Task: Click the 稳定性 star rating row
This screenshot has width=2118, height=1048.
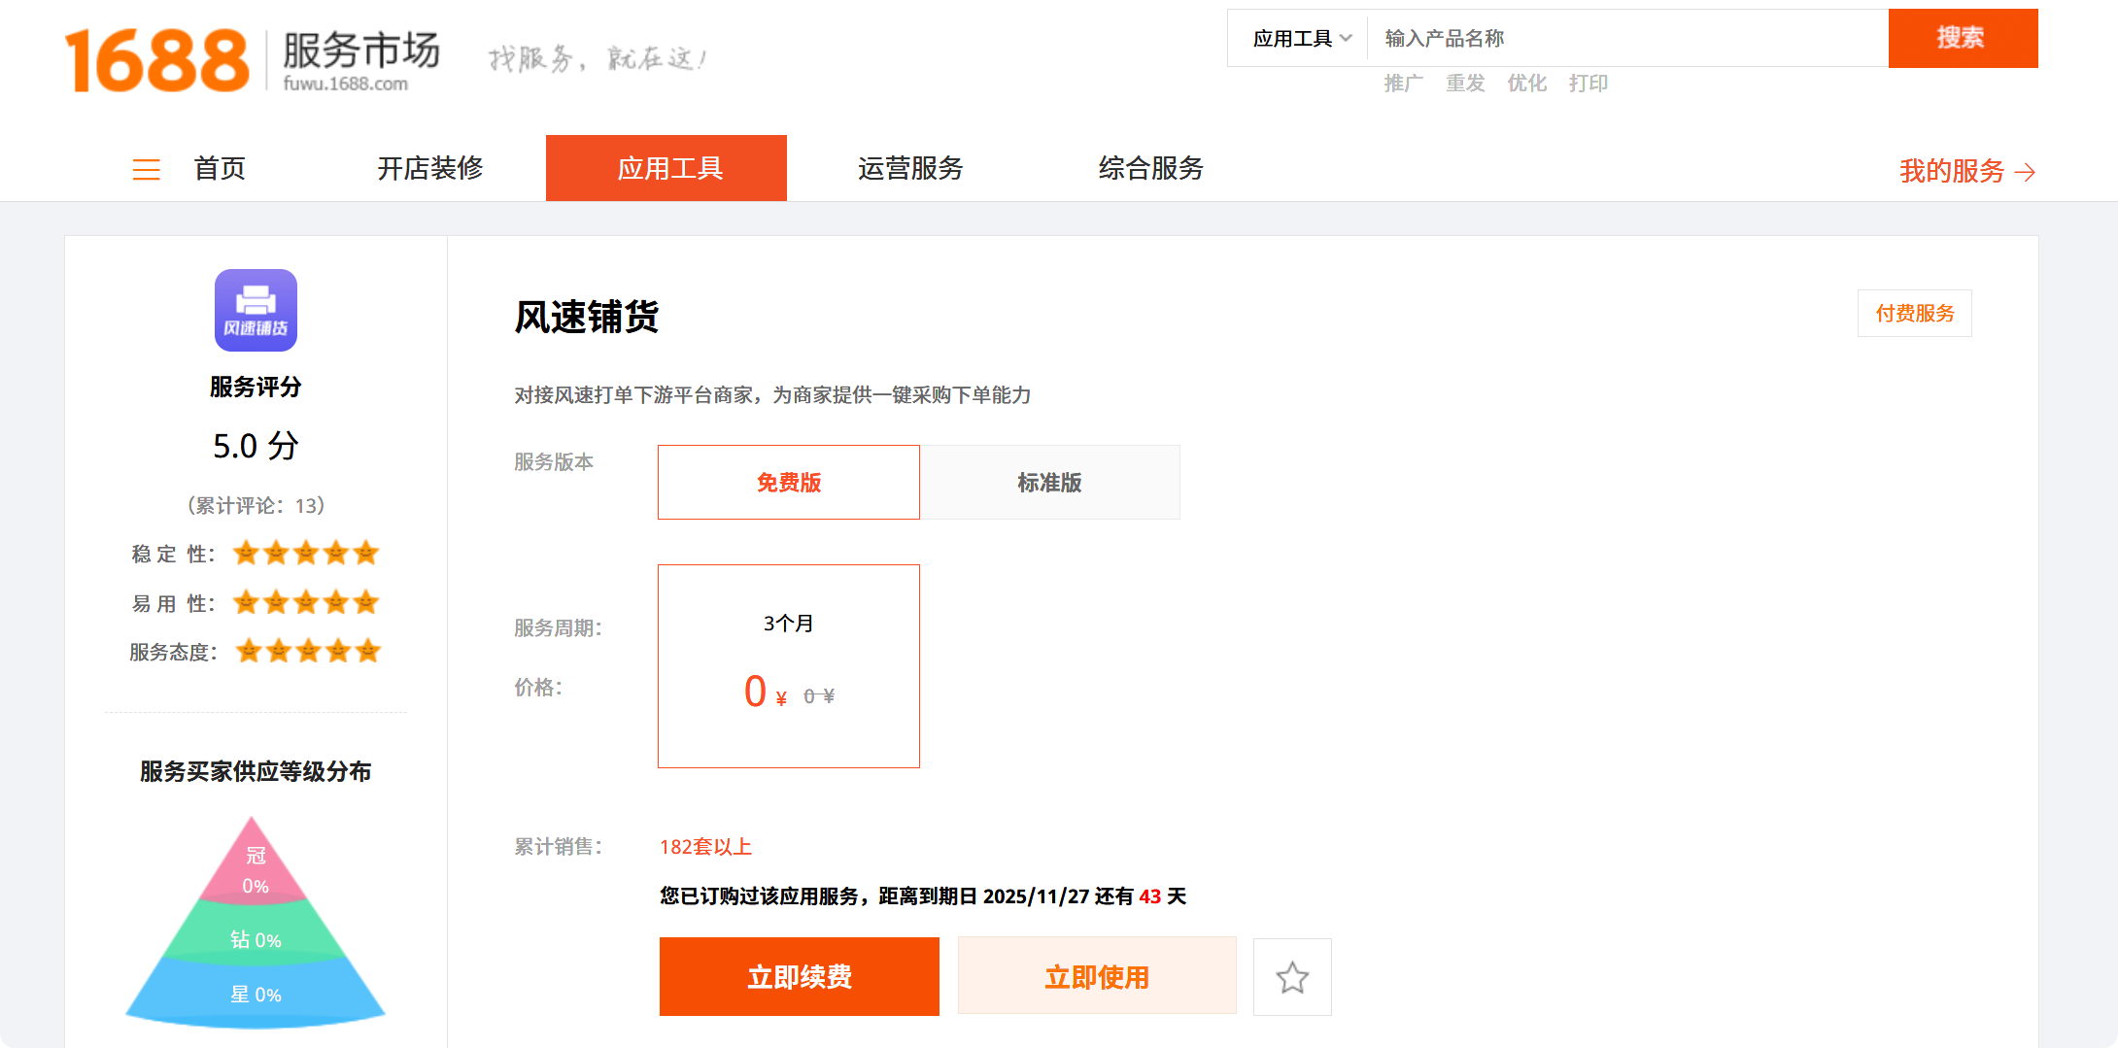Action: 305,554
